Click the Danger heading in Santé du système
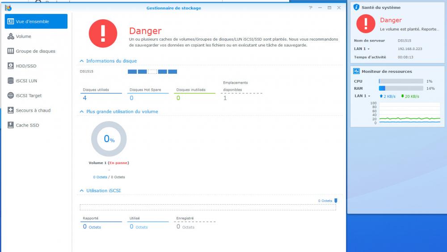Viewport: 447px width, 252px height. (391, 20)
